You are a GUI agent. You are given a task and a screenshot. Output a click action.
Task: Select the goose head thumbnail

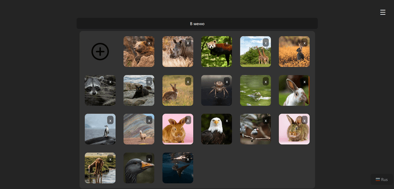coord(138,168)
